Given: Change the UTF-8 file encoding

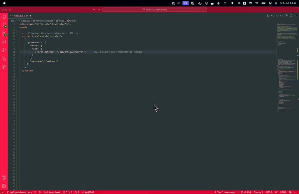Looking at the screenshot, I should tap(269, 192).
